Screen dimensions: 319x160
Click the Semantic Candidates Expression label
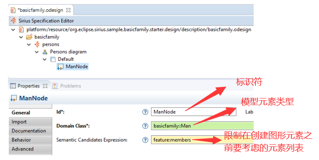coord(92,140)
